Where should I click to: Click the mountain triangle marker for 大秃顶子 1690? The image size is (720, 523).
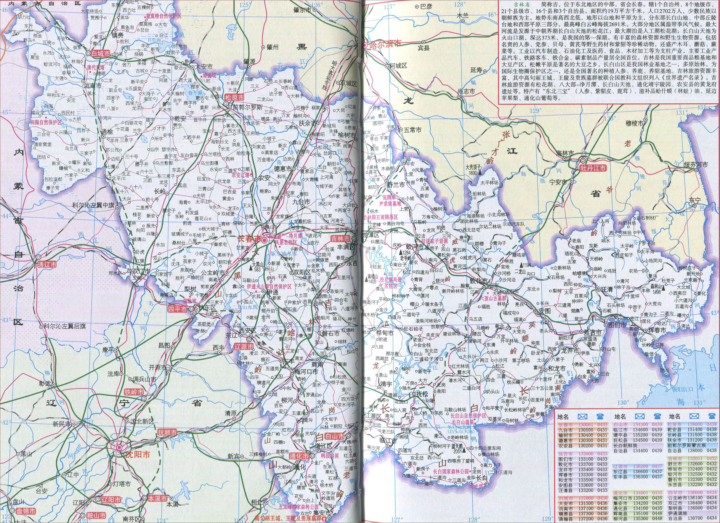[480, 172]
